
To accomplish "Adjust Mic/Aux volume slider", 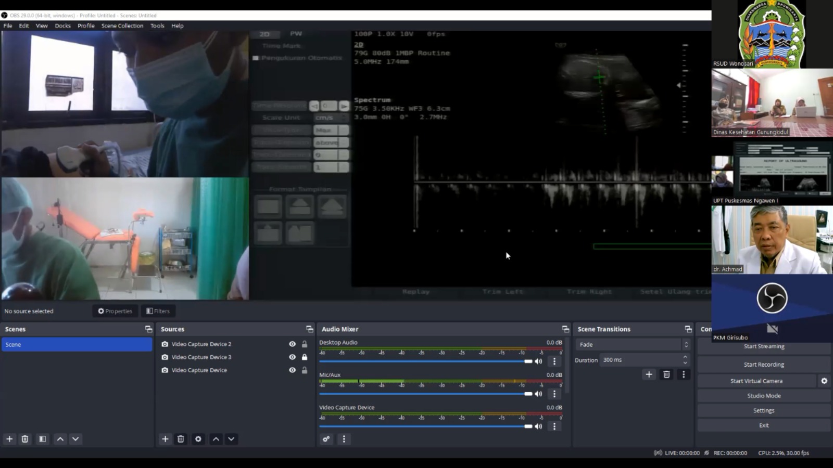I will [x=426, y=394].
